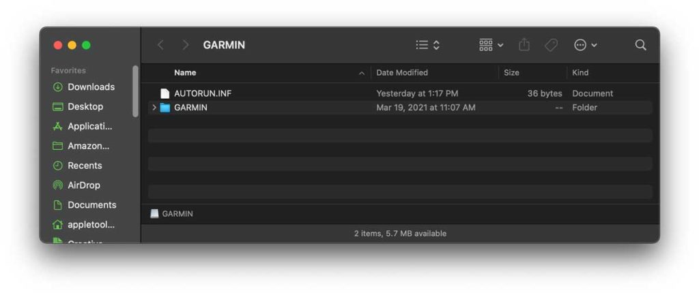The width and height of the screenshot is (699, 295).
Task: Open the More actions ellipsis menu
Action: point(585,45)
